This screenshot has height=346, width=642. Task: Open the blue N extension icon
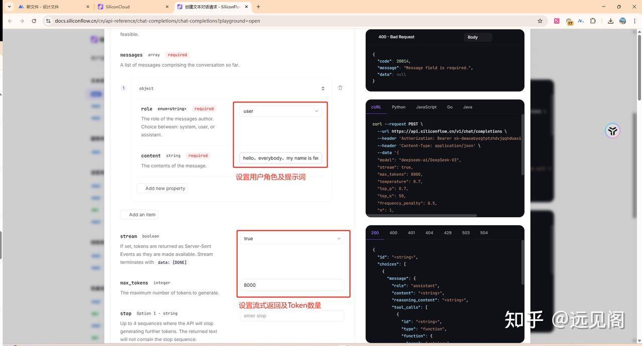(x=581, y=21)
